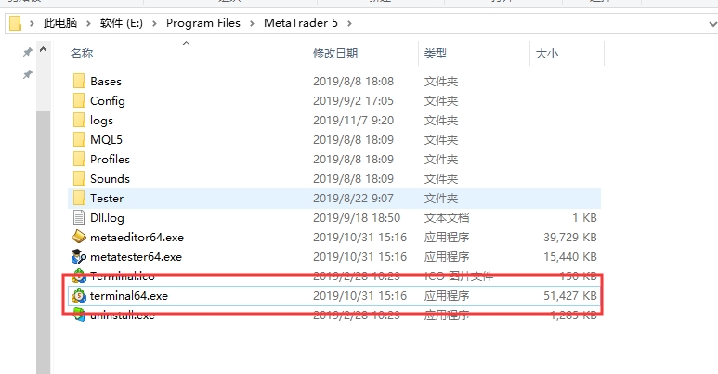Screen dimensions: 718x374
Task: Click size 39,729 KB of metaeditor64.exe
Action: tap(570, 238)
